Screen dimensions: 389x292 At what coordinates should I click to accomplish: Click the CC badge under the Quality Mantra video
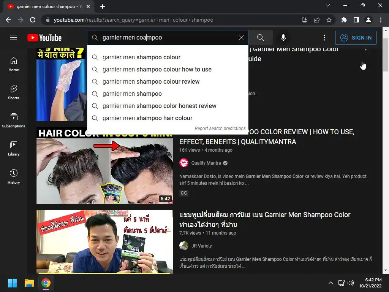point(184,193)
